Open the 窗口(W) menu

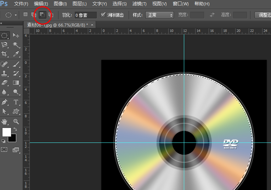tap(181, 4)
